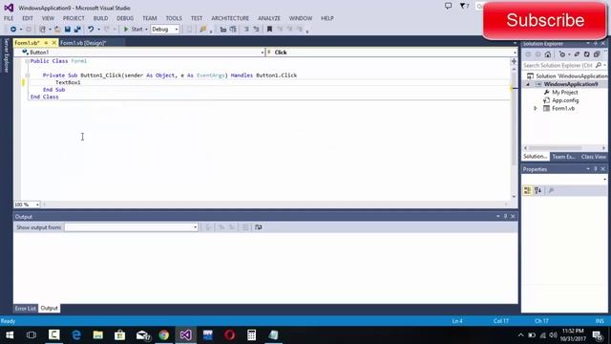
Task: Click the Navigate Backward toolbar icon
Action: [x=13, y=30]
